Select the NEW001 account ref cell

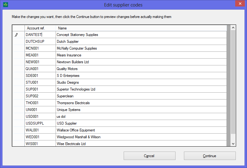[40, 62]
